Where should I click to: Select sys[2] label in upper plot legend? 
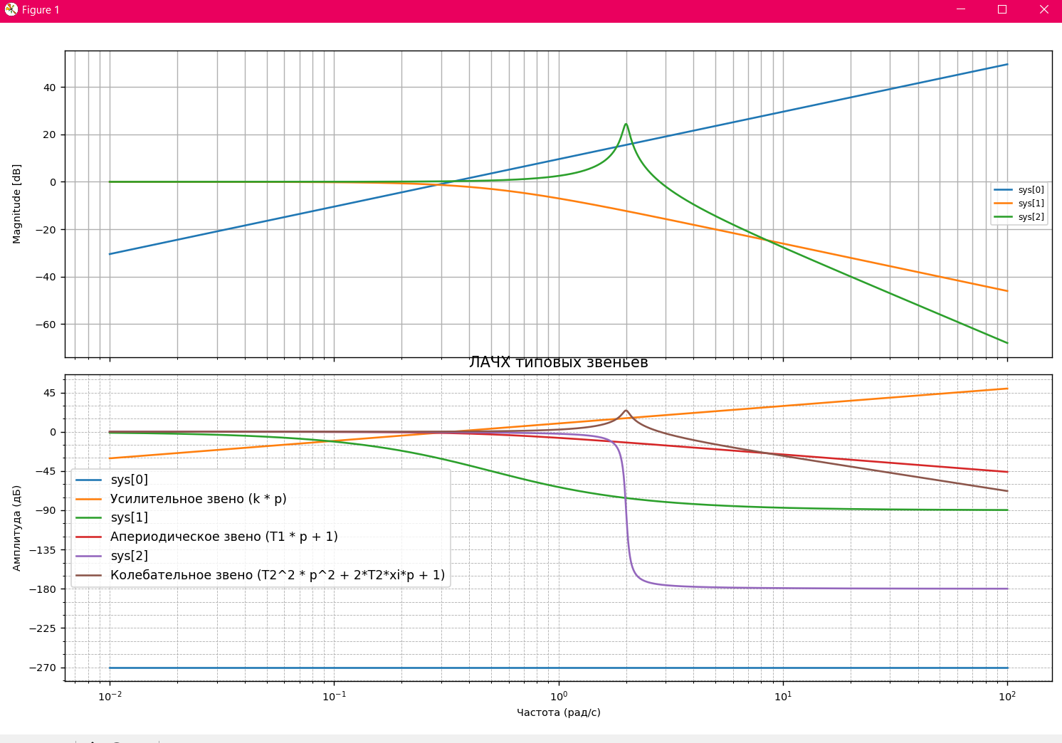[x=1031, y=217]
